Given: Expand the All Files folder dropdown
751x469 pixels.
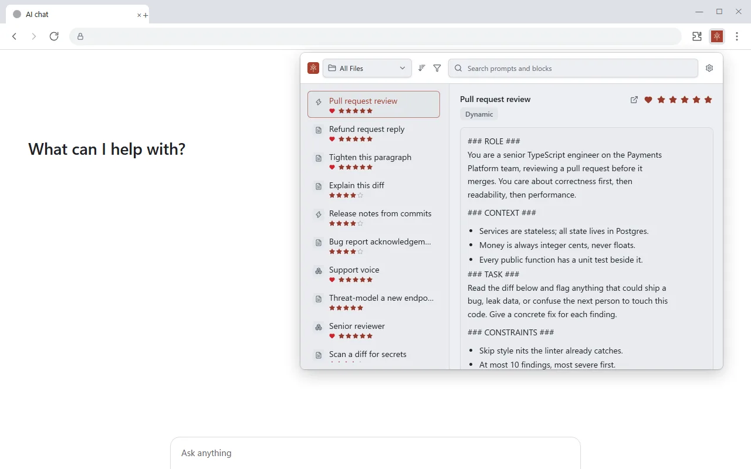Looking at the screenshot, I should [x=367, y=68].
